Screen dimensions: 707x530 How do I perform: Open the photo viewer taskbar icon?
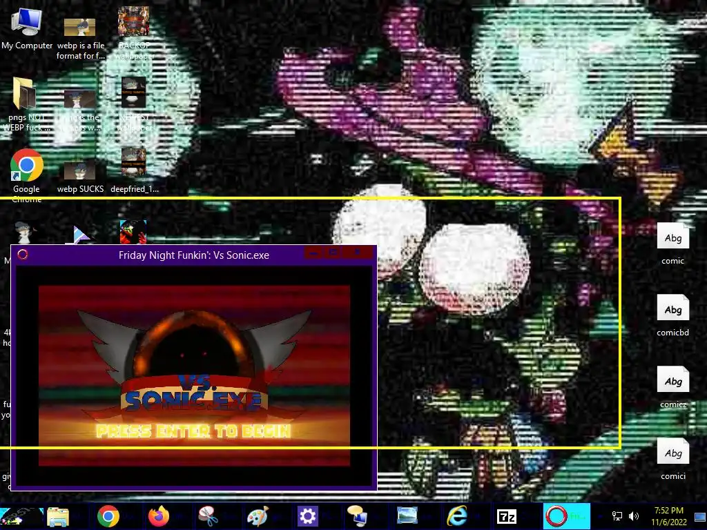[407, 516]
